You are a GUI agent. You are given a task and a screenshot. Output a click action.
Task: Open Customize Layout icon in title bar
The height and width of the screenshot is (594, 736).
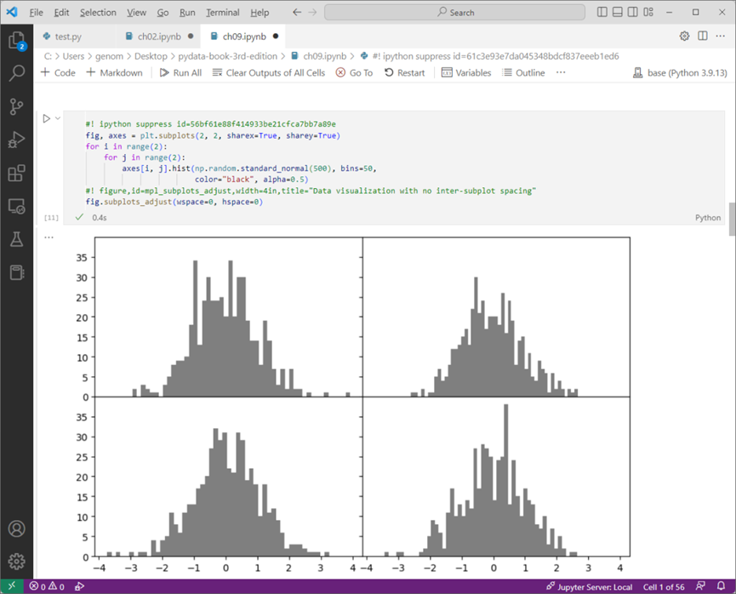[648, 12]
